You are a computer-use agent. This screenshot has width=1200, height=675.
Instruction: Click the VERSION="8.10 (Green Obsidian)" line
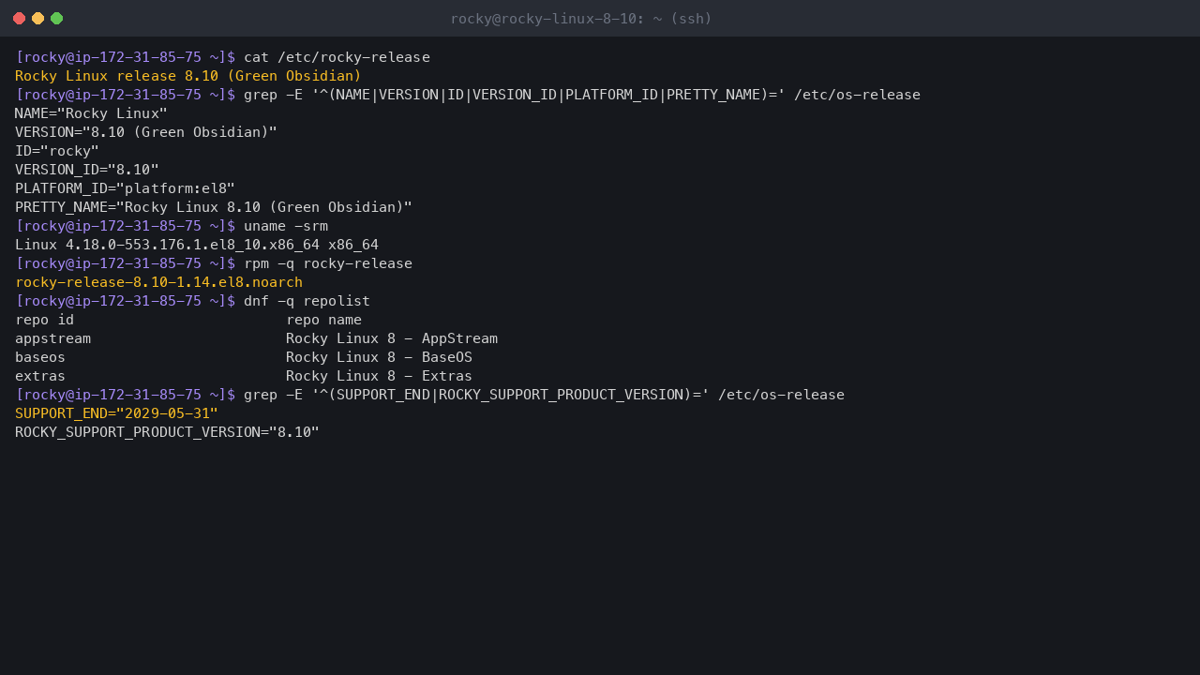coord(146,132)
